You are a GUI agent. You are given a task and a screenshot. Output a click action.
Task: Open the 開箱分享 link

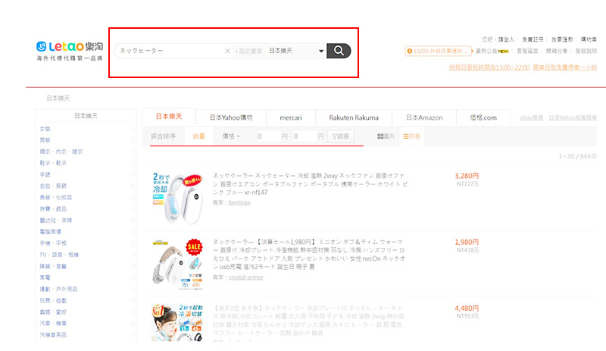point(557,51)
